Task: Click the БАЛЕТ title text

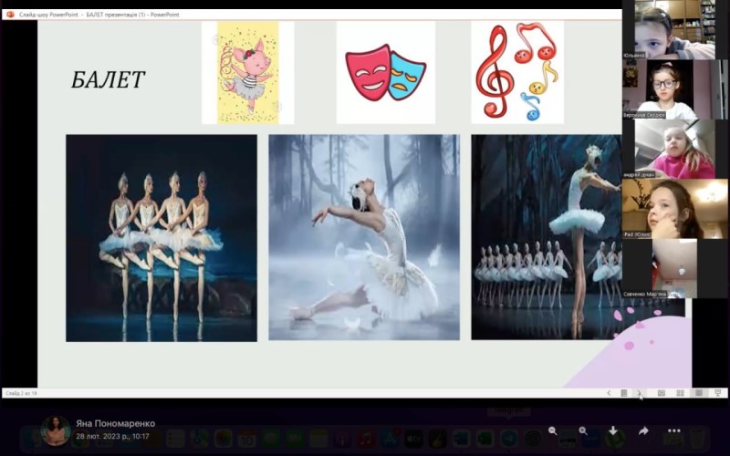Action: click(x=108, y=80)
